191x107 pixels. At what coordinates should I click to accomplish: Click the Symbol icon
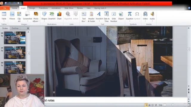(x=137, y=14)
